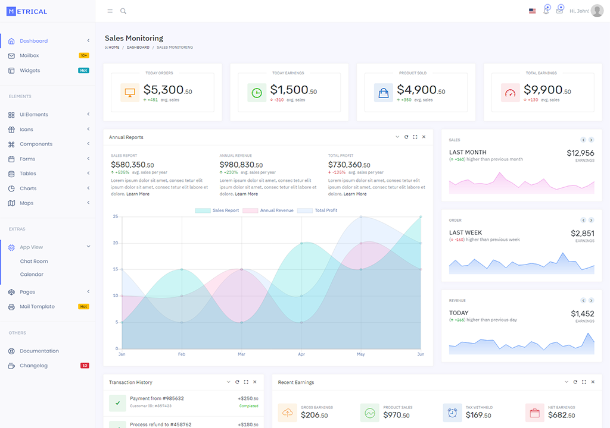Go to Home in the breadcrumb
This screenshot has width=610, height=428.
point(113,48)
